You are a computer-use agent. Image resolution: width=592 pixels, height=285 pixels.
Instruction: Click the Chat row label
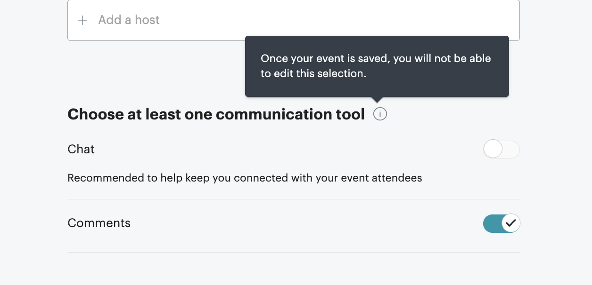tap(81, 149)
